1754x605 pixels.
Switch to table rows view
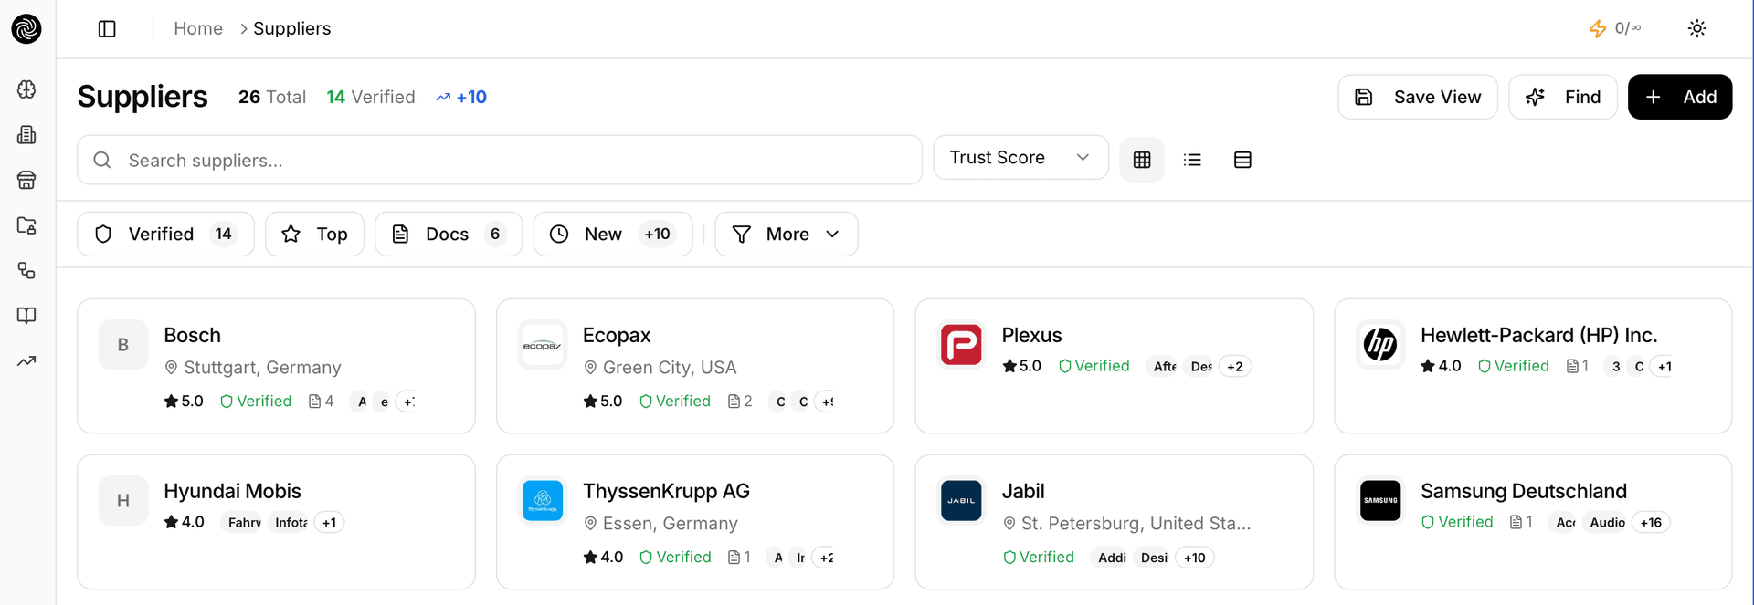click(1242, 160)
